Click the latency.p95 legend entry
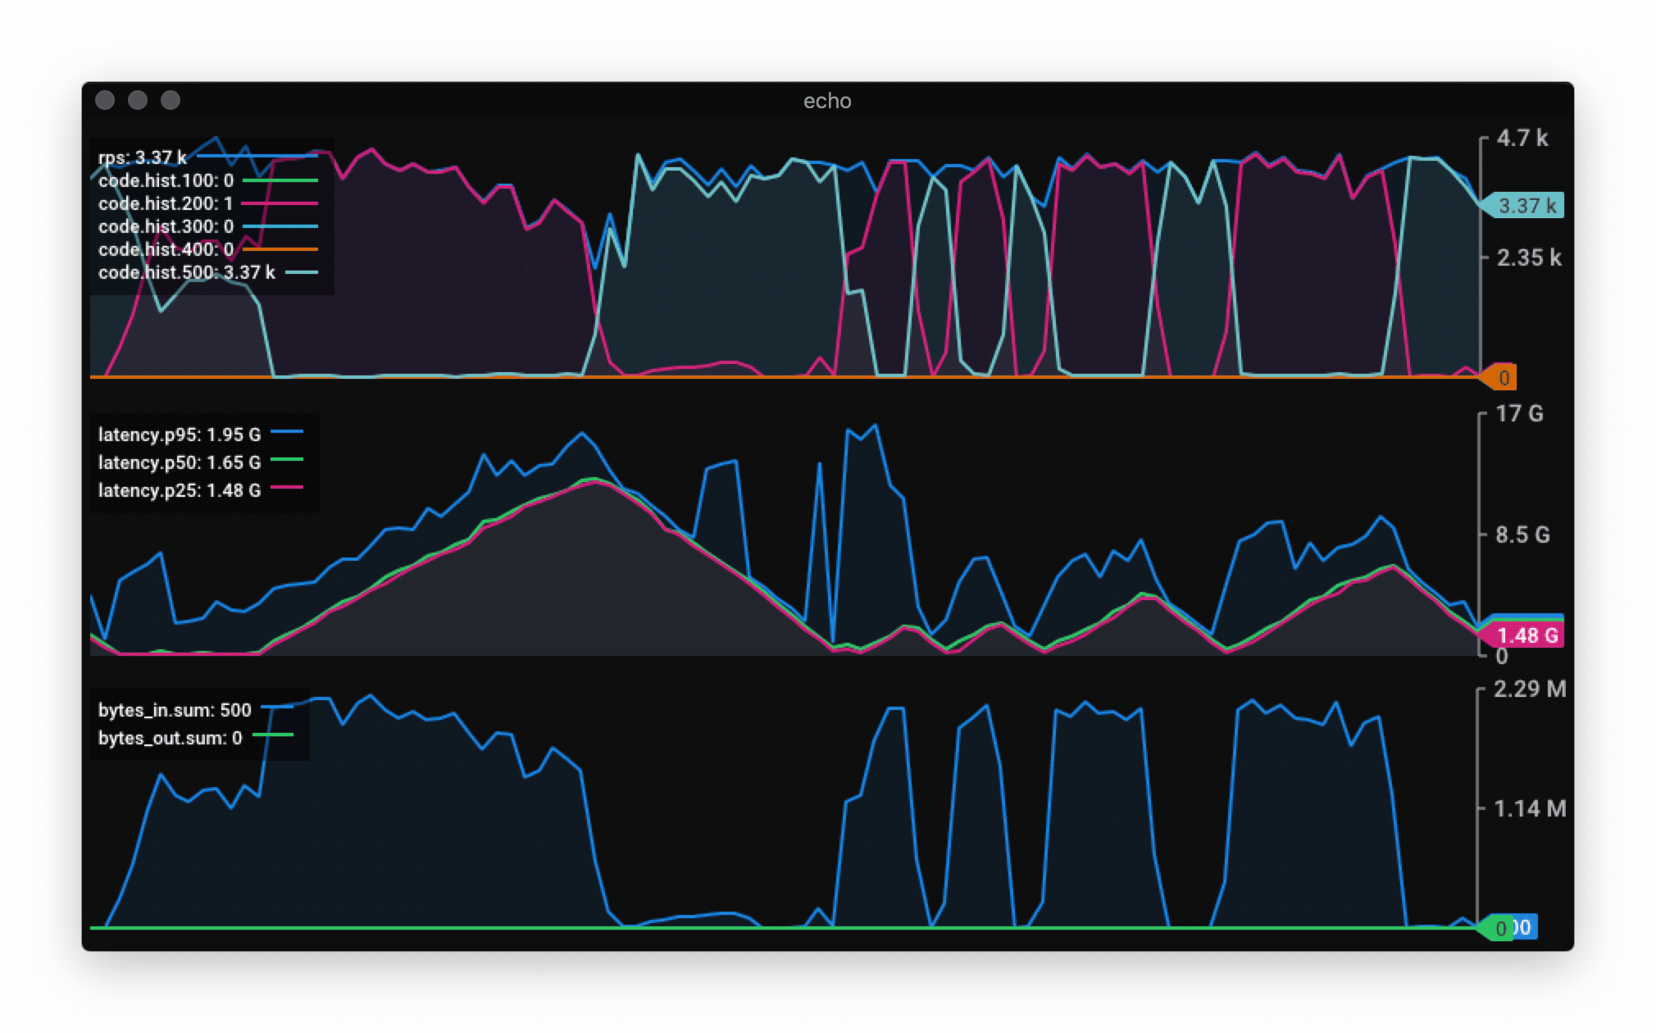The width and height of the screenshot is (1656, 1033). (x=180, y=435)
